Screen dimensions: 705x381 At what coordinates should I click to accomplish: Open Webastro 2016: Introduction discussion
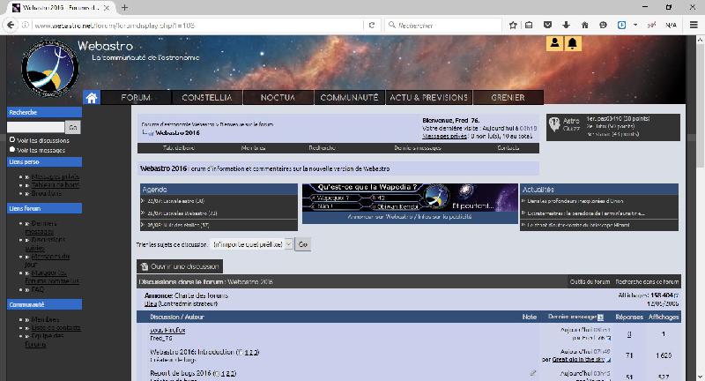tap(192, 352)
